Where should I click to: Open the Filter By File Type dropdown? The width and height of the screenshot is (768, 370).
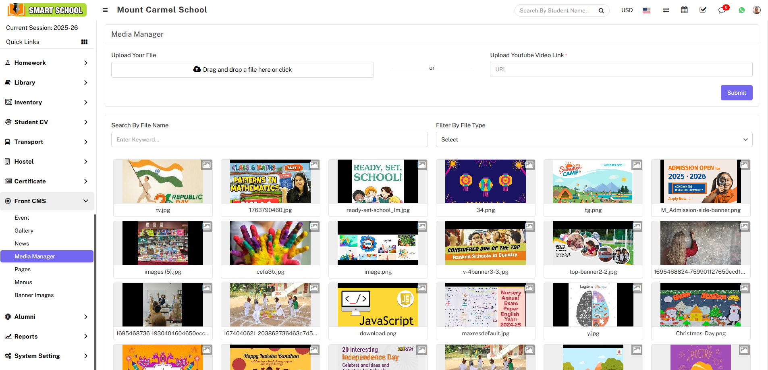pyautogui.click(x=594, y=139)
